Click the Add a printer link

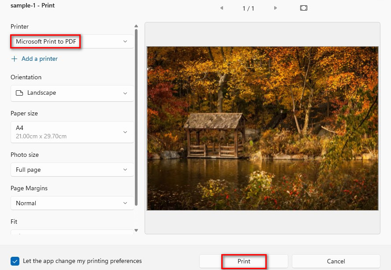[40, 58]
